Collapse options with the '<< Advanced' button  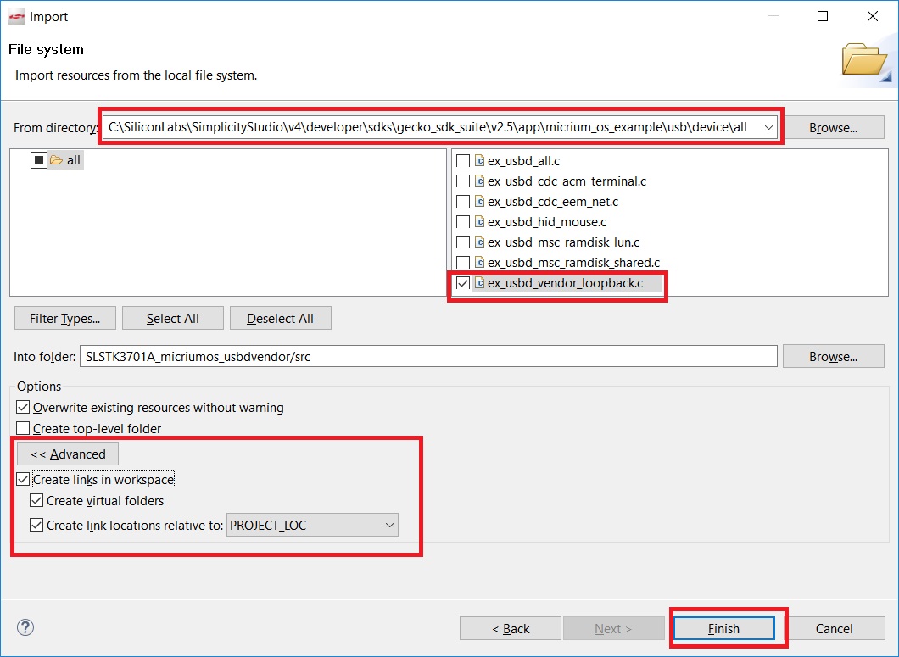click(x=68, y=454)
